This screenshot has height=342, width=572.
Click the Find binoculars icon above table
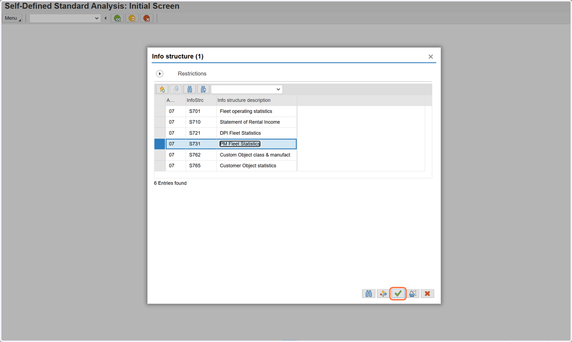[x=190, y=89]
